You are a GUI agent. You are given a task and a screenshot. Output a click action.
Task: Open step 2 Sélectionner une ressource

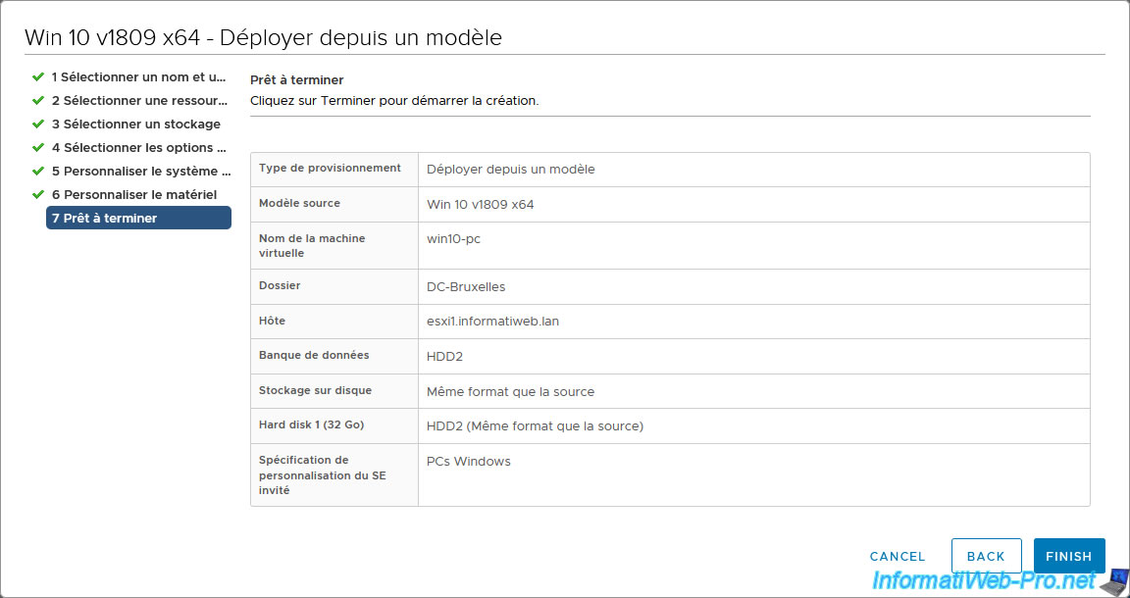tap(139, 101)
